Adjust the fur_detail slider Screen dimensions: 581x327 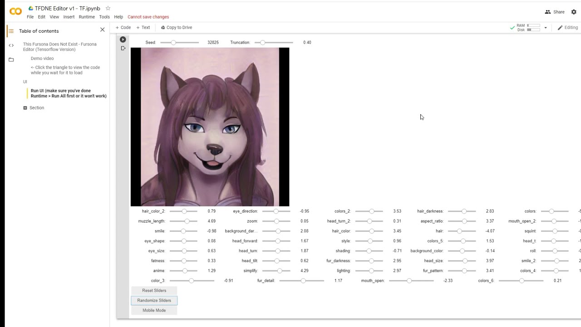click(301, 281)
